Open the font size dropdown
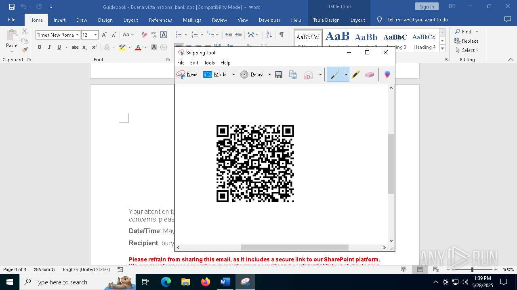This screenshot has height=290, width=517. coord(95,35)
